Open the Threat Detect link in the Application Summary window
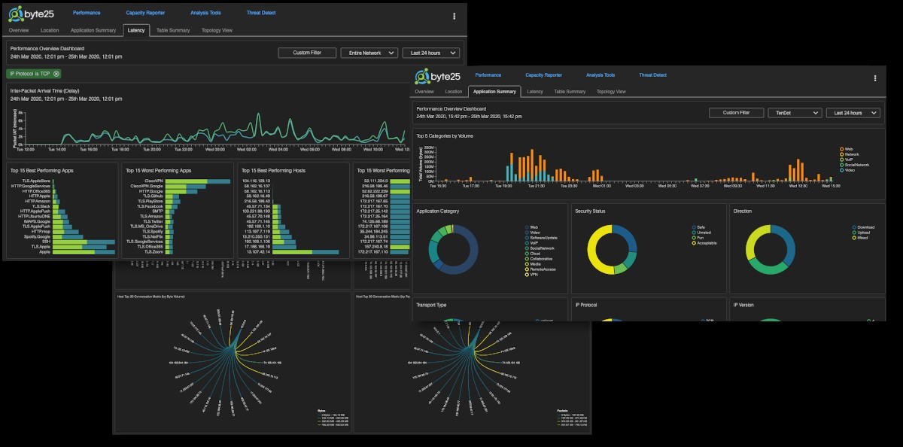The image size is (903, 447). (x=652, y=75)
